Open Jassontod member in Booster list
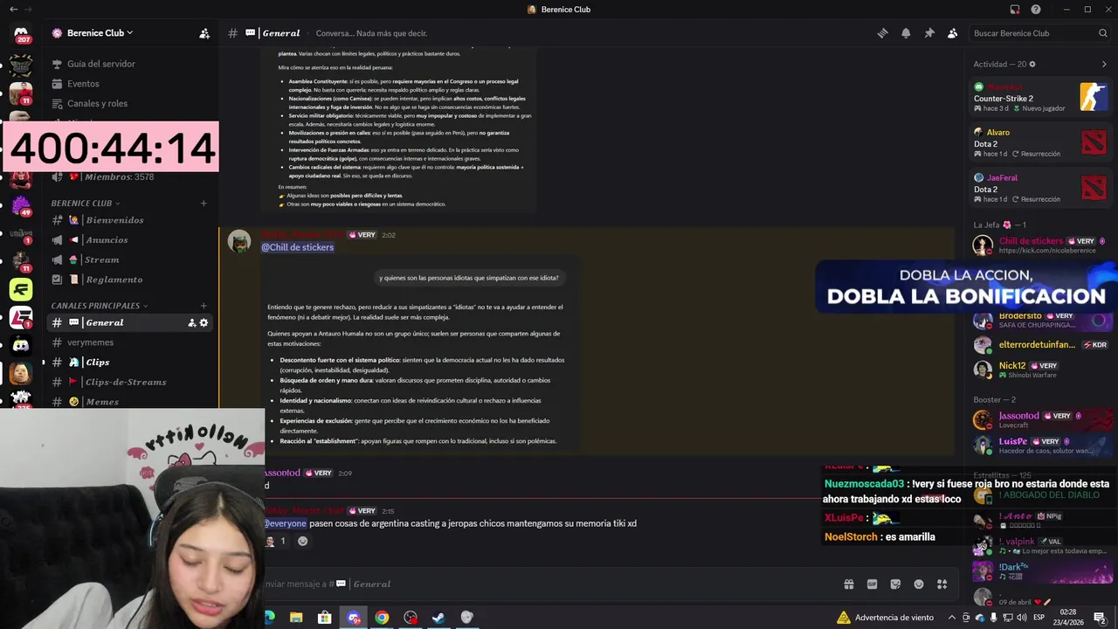 coord(1039,419)
